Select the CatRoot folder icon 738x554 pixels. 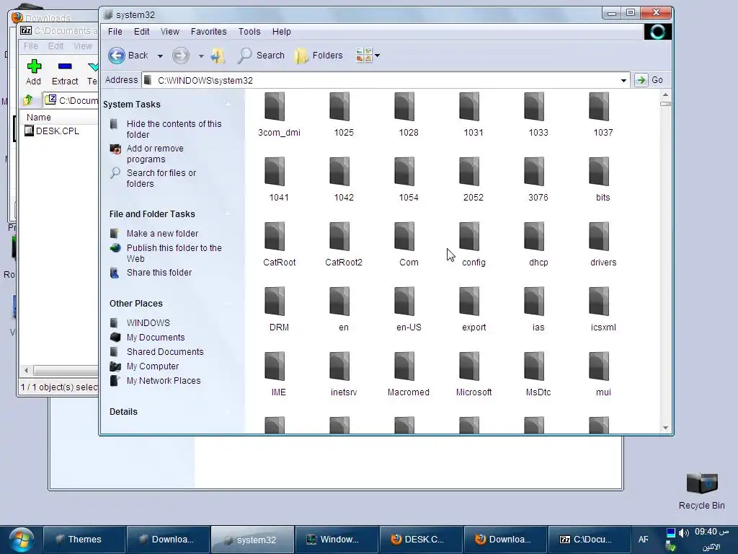(x=275, y=237)
